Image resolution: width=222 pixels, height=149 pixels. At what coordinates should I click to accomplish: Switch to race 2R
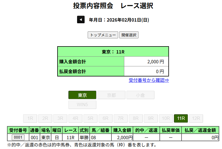coord(45,118)
